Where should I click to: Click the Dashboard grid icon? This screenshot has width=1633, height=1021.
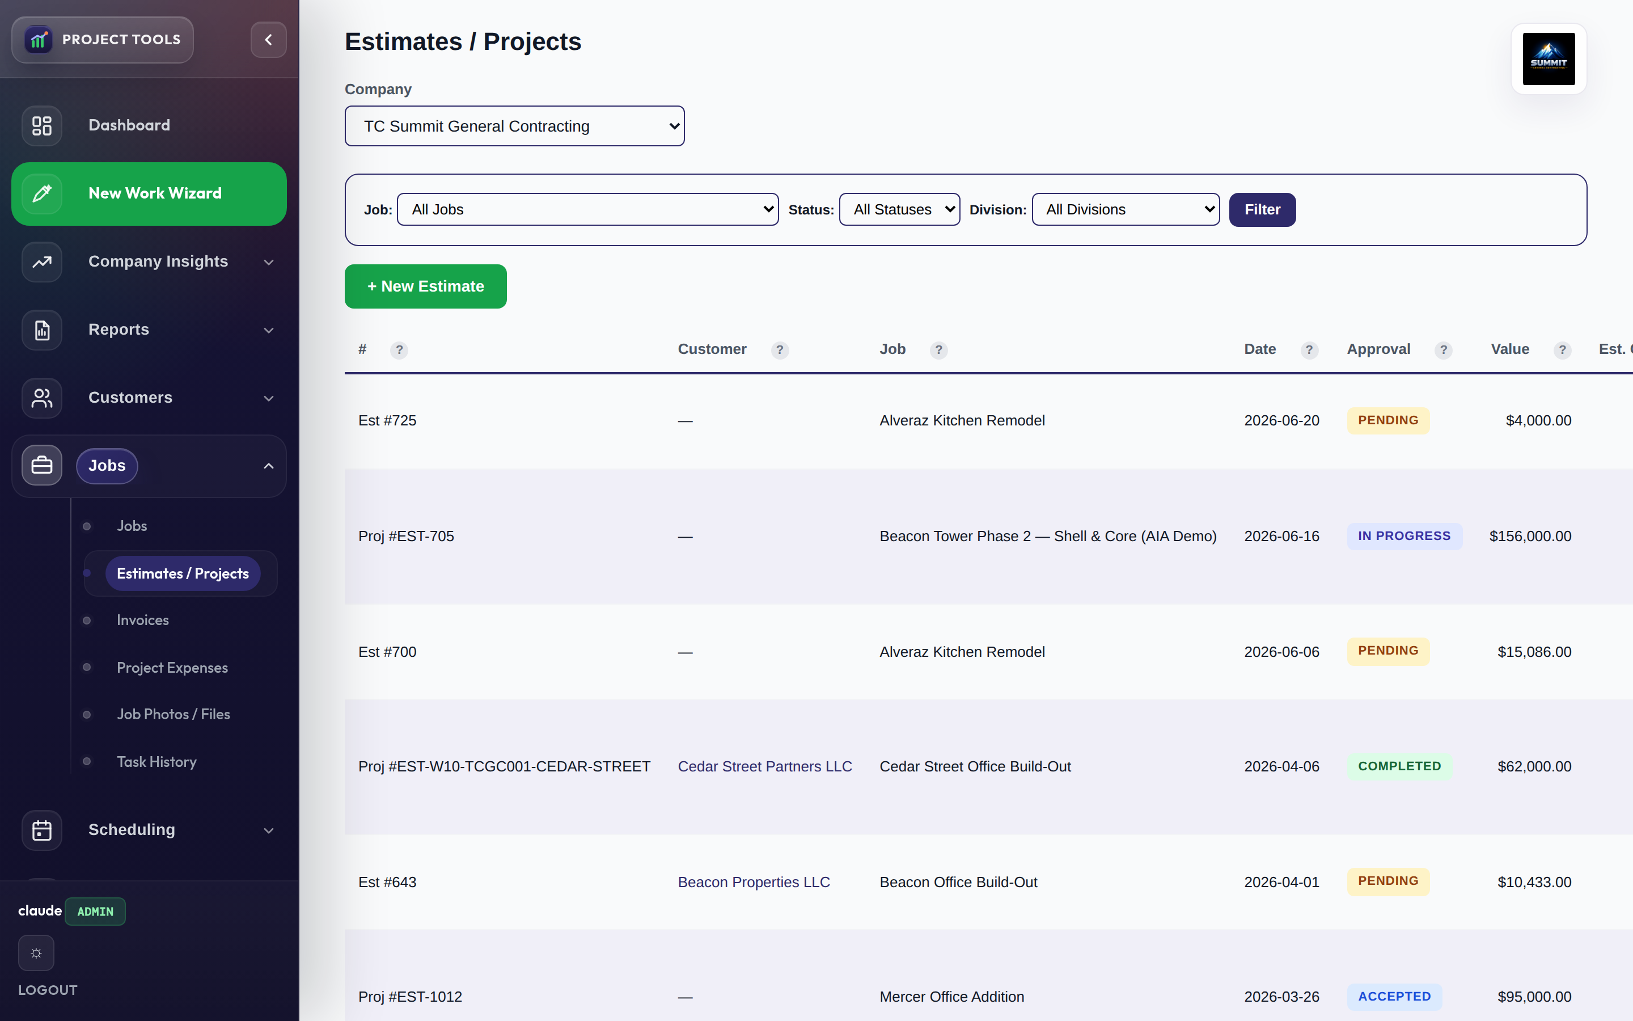click(x=42, y=125)
